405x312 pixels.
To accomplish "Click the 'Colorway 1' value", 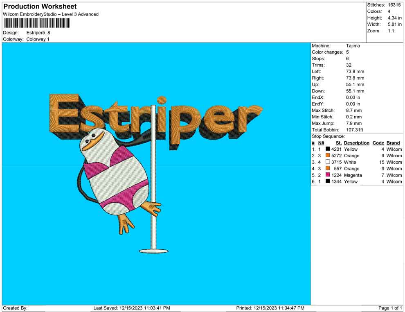I will (x=38, y=39).
